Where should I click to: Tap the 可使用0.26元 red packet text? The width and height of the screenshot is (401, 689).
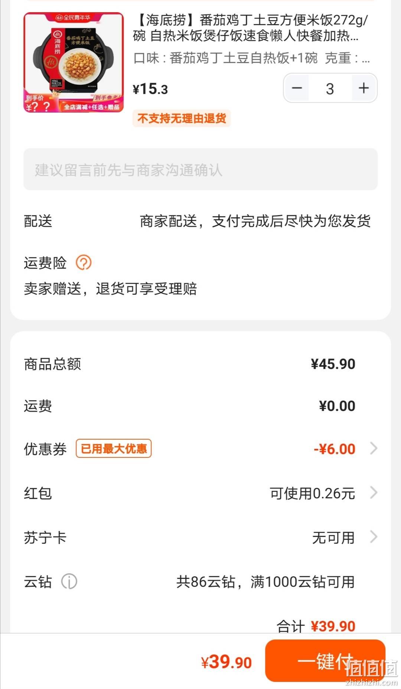tap(312, 493)
